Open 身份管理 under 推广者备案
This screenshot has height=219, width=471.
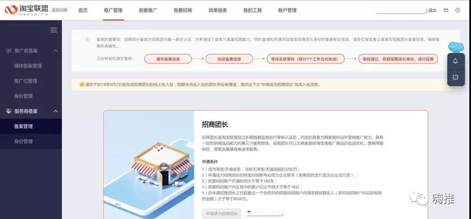(x=23, y=96)
